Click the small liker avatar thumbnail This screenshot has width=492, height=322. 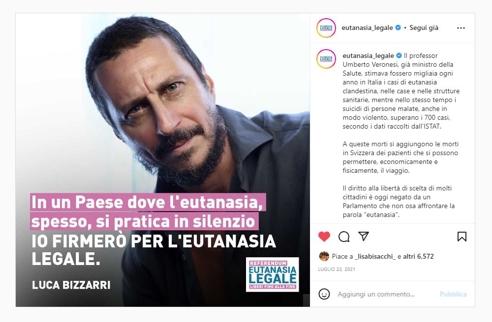[324, 256]
